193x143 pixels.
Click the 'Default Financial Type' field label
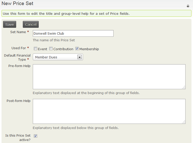click(x=17, y=57)
